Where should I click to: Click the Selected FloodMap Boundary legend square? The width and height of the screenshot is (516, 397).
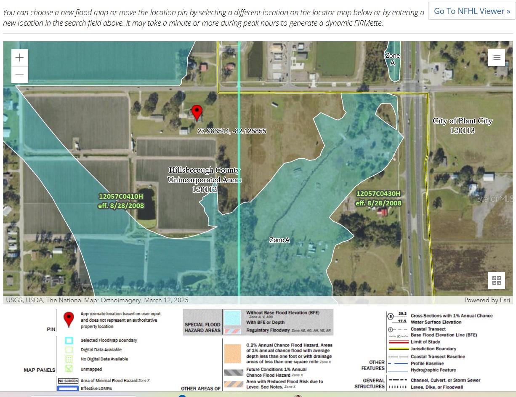69,341
